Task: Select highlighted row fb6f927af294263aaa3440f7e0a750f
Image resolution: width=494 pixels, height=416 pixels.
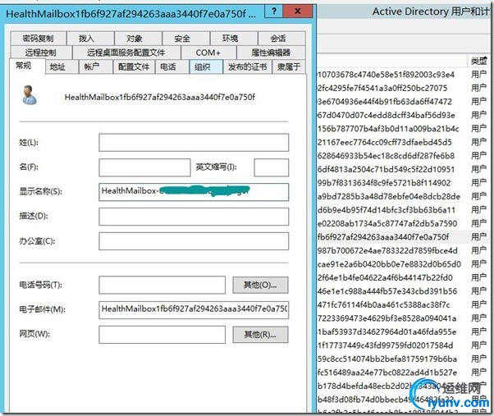Action: click(403, 237)
